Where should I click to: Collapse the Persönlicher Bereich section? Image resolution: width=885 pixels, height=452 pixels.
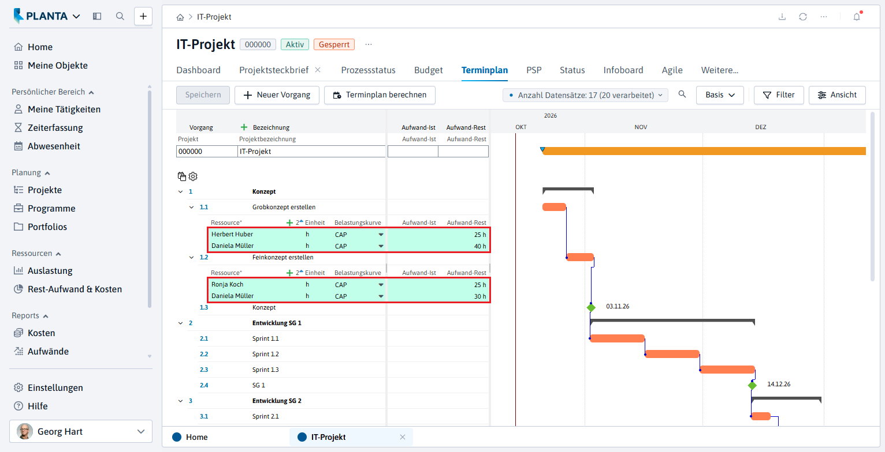click(91, 92)
